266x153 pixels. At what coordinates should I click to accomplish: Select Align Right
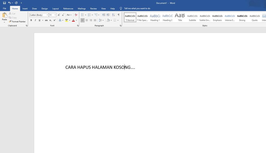91,20
